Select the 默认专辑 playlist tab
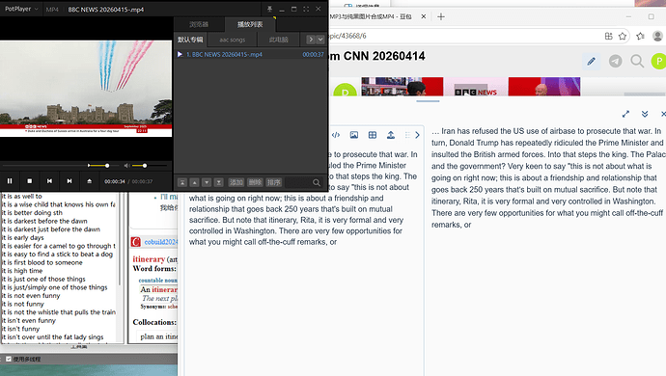The height and width of the screenshot is (376, 666). [190, 40]
